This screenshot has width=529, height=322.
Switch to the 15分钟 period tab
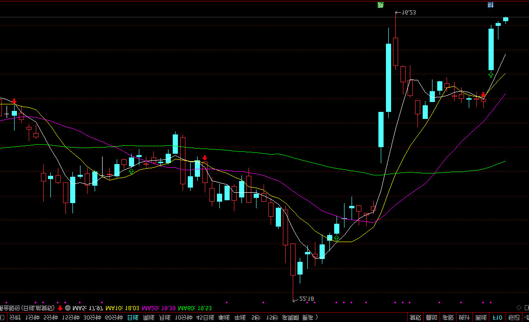71,318
